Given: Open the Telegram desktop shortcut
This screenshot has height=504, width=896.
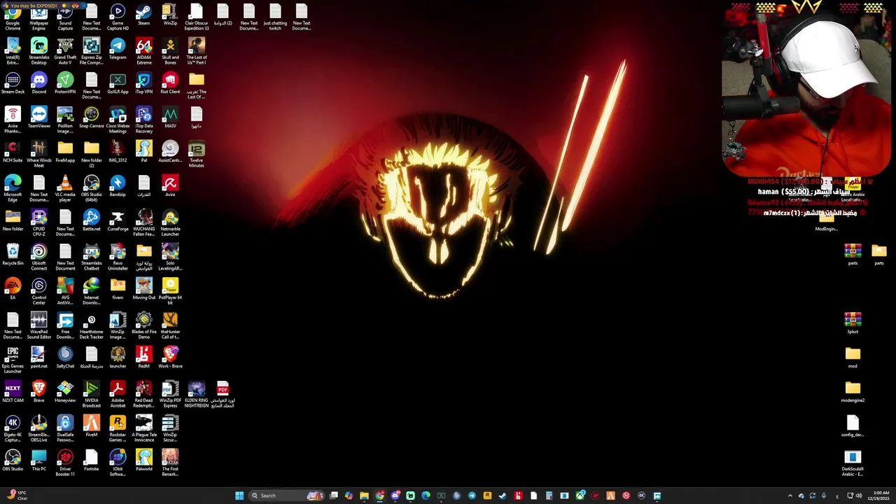Looking at the screenshot, I should click(x=118, y=50).
